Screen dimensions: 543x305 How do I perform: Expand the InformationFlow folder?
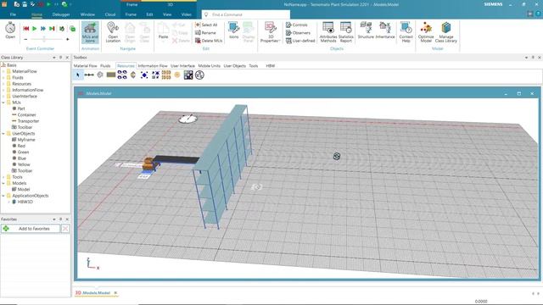point(3,90)
